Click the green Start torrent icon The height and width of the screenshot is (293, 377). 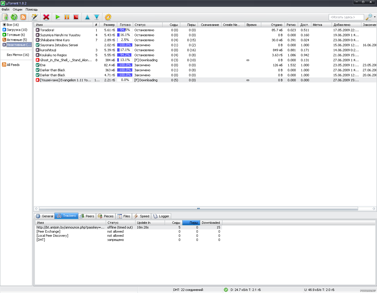pos(58,17)
